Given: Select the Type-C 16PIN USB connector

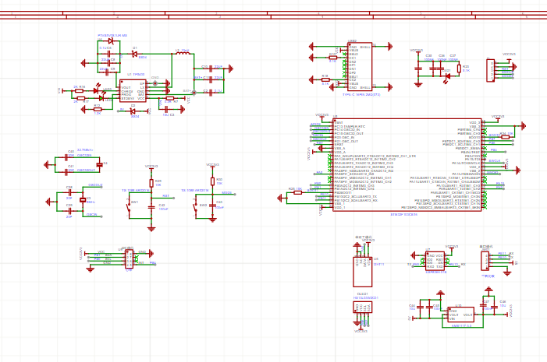Looking at the screenshot, I should pos(360,66).
